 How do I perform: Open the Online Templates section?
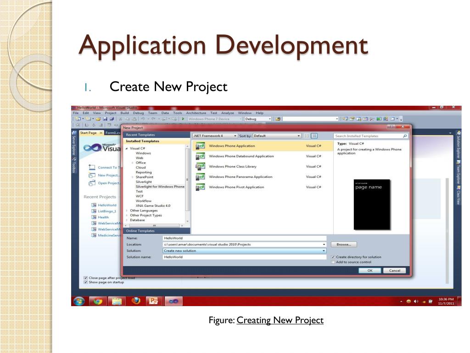pyautogui.click(x=157, y=231)
